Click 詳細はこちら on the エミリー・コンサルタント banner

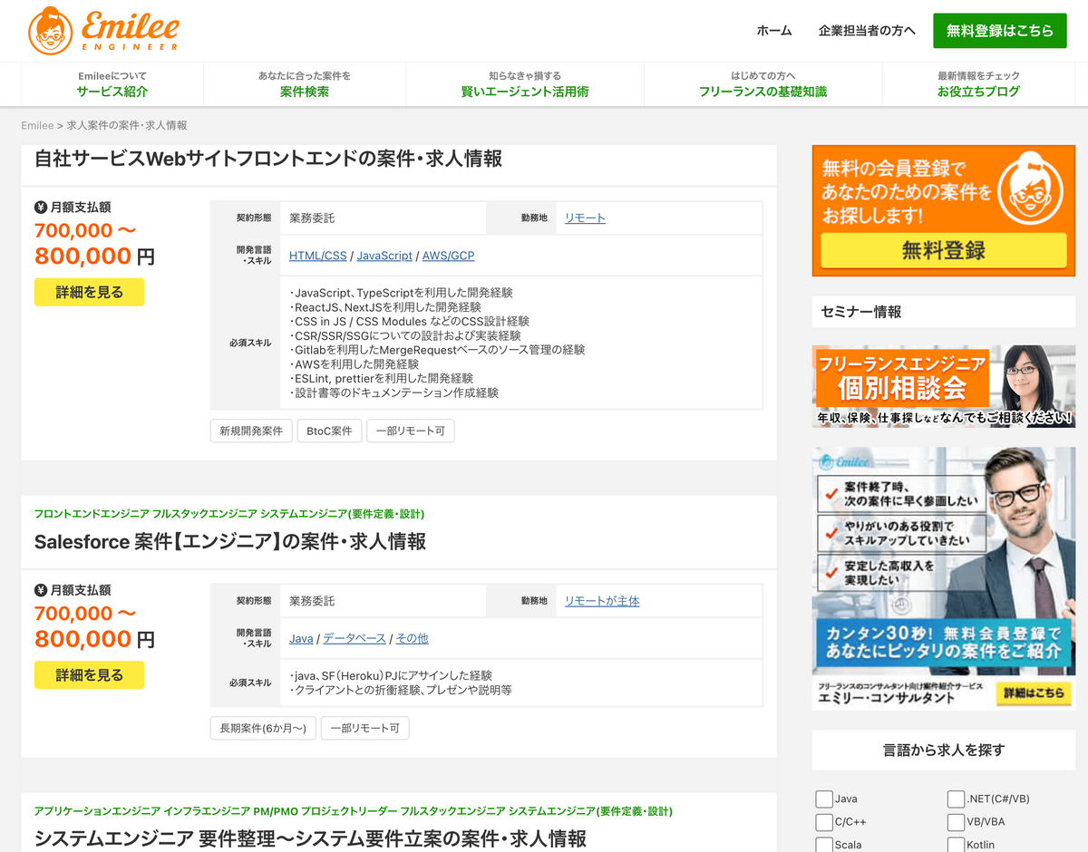tap(1034, 693)
